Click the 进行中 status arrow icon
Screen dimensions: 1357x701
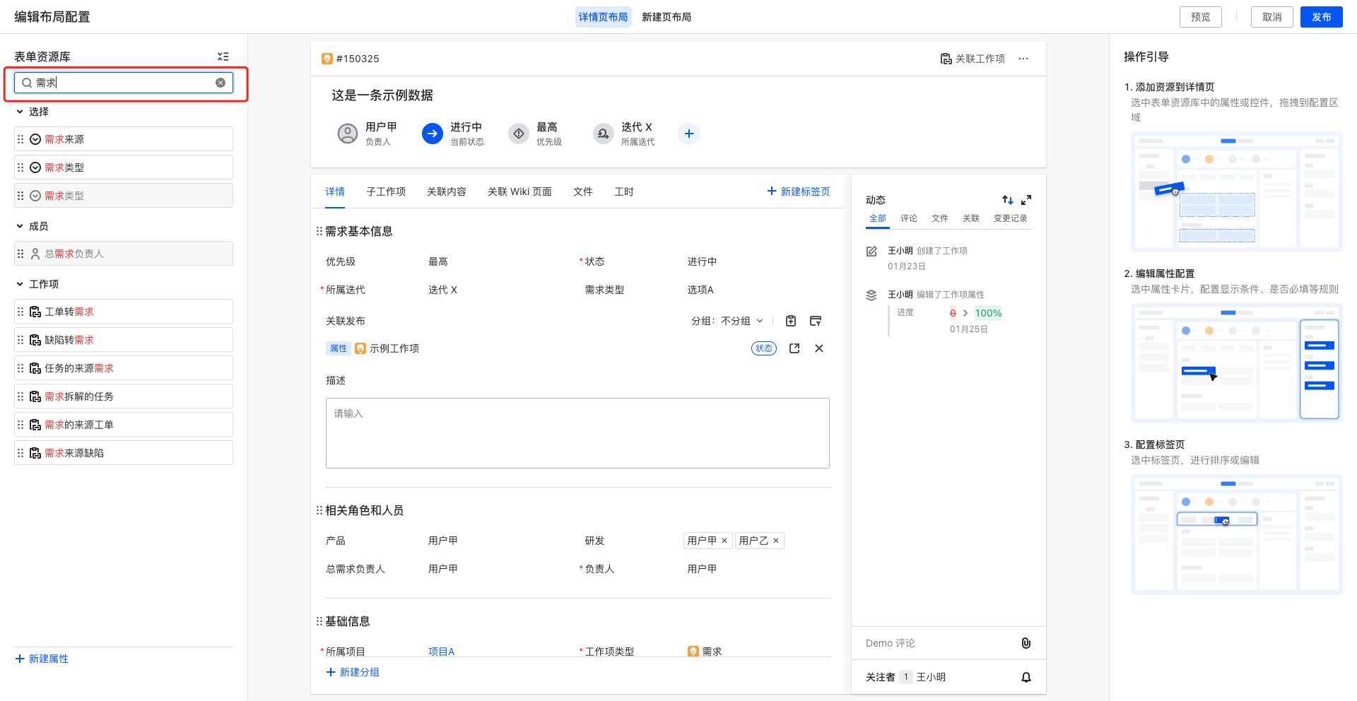click(433, 134)
